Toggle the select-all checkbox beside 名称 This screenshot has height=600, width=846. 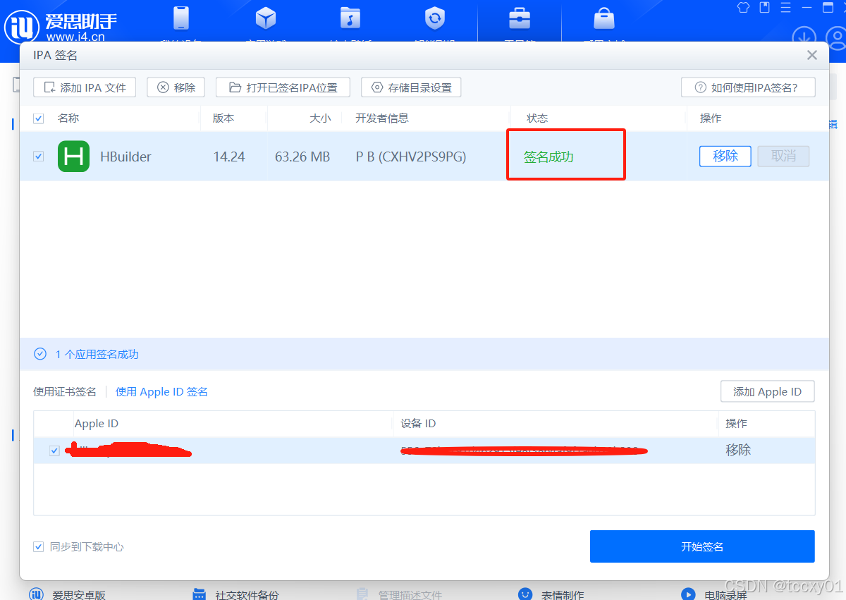pyautogui.click(x=39, y=118)
